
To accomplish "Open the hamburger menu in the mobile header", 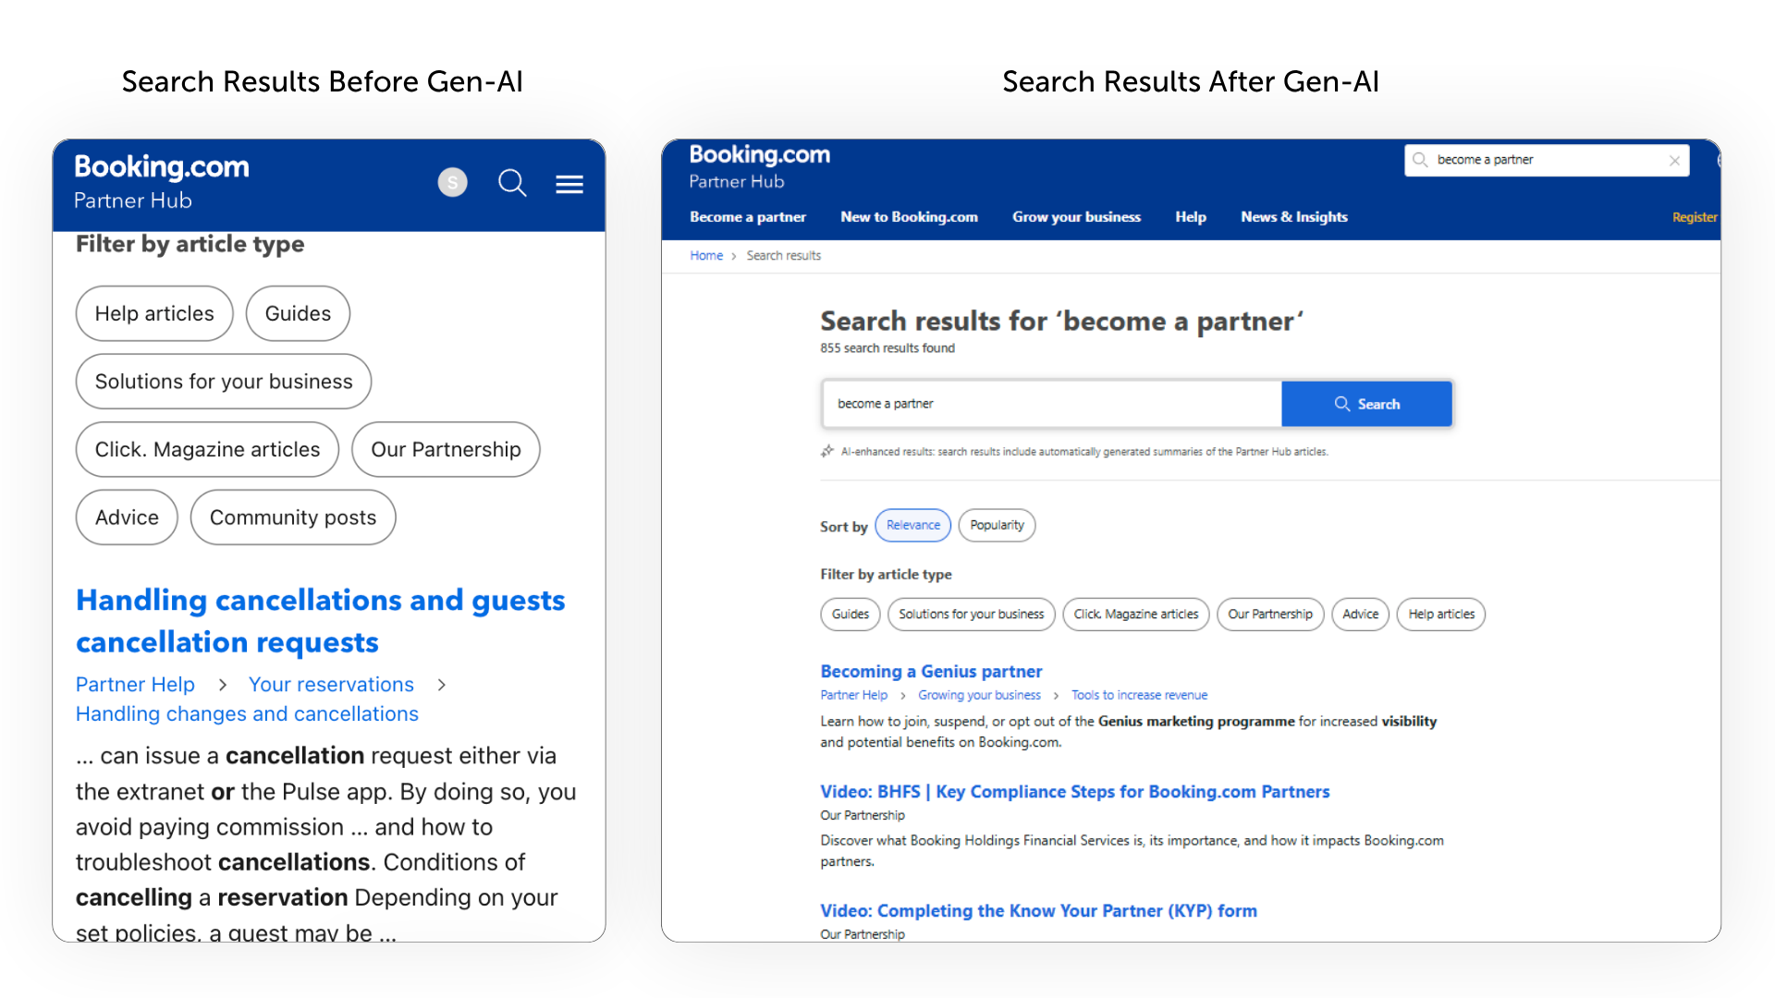I will click(x=569, y=185).
